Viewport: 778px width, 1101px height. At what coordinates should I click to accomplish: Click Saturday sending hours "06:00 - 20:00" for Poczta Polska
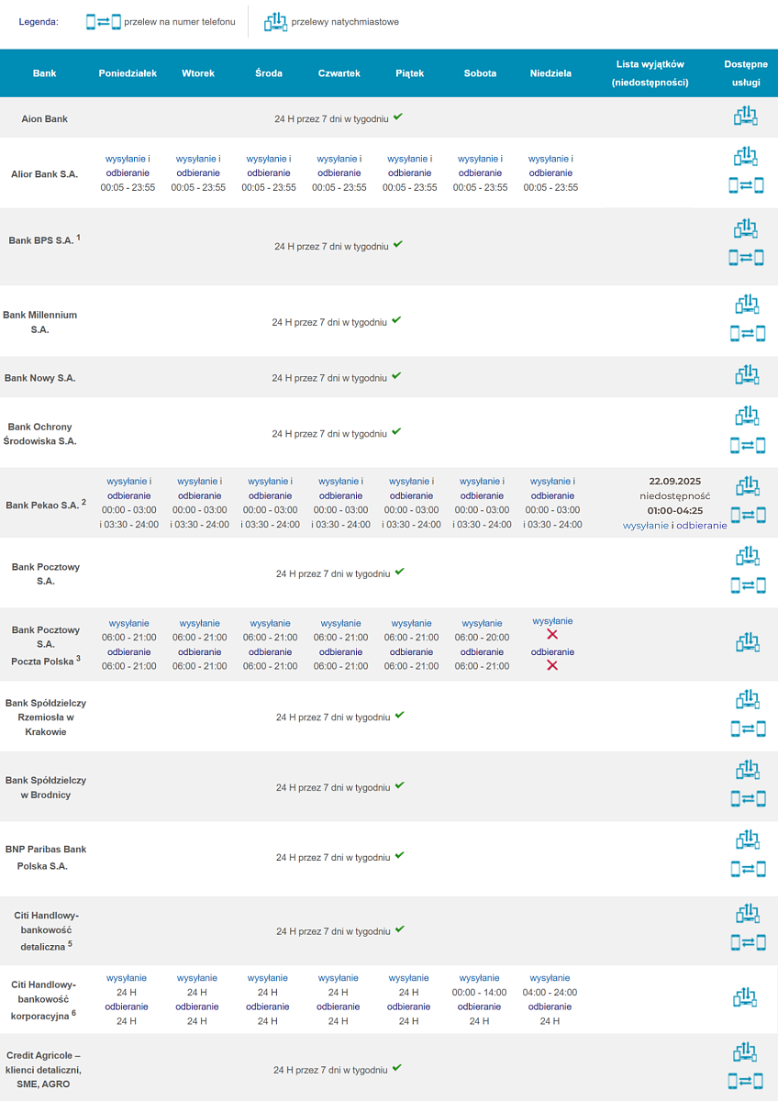(x=483, y=637)
